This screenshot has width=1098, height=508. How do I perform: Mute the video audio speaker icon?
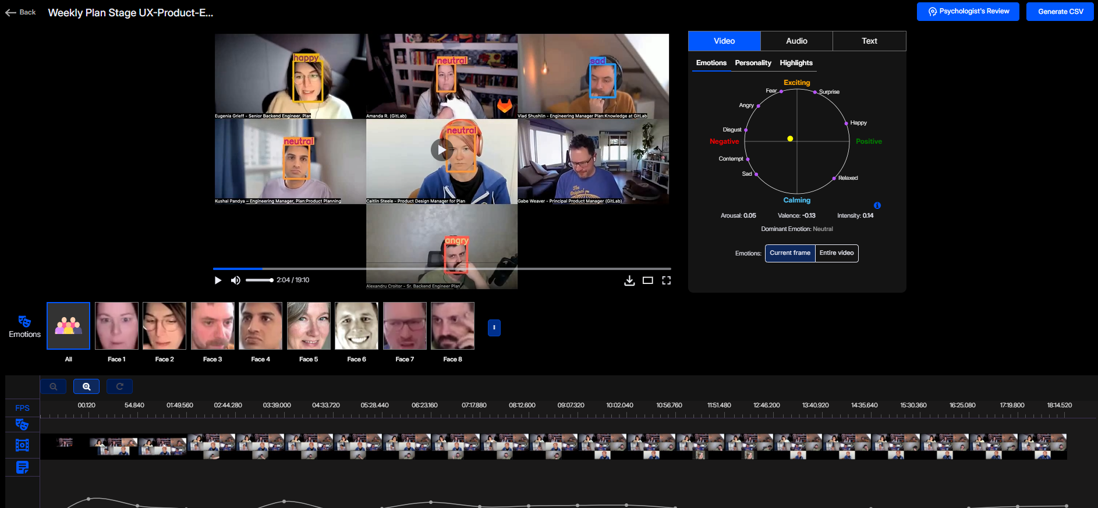point(235,280)
